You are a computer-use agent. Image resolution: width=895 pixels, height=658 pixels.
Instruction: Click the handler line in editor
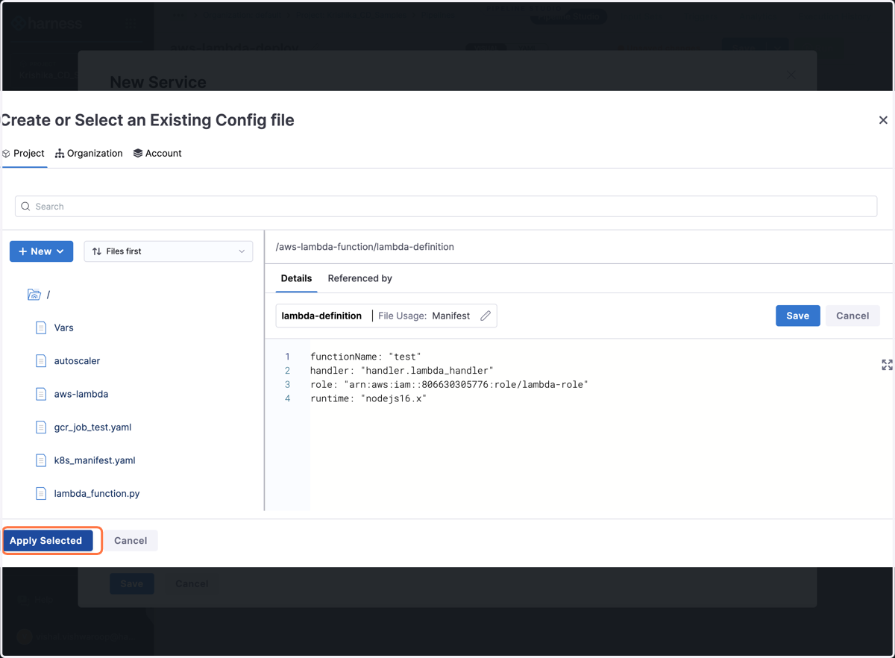coord(402,371)
